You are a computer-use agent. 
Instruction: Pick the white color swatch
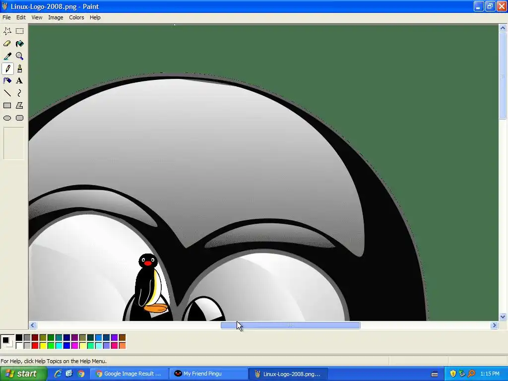pos(19,346)
